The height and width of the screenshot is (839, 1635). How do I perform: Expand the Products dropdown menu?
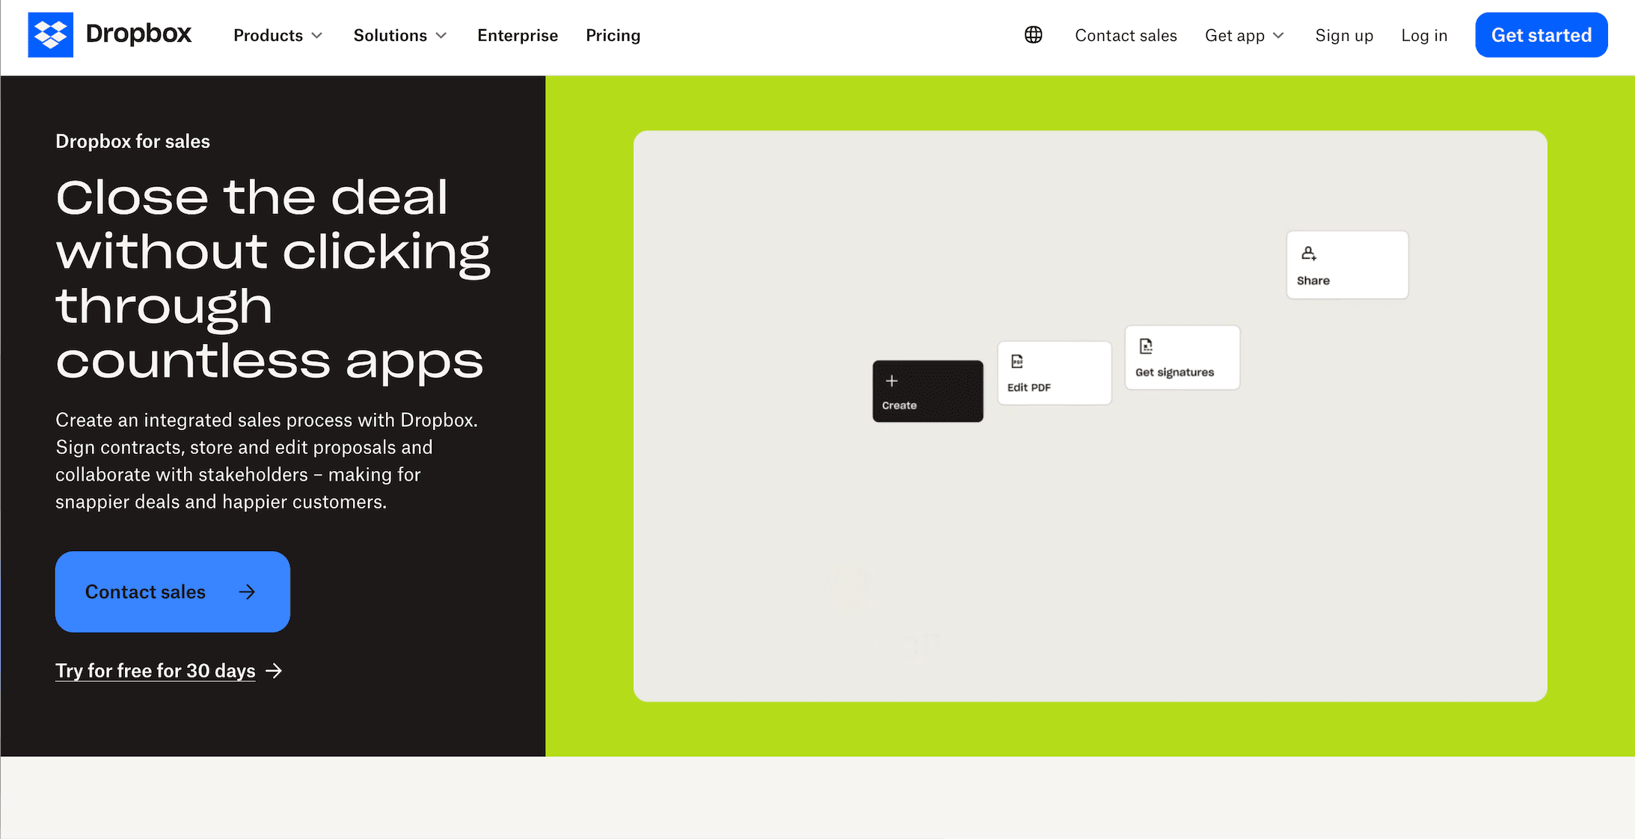[x=277, y=35]
